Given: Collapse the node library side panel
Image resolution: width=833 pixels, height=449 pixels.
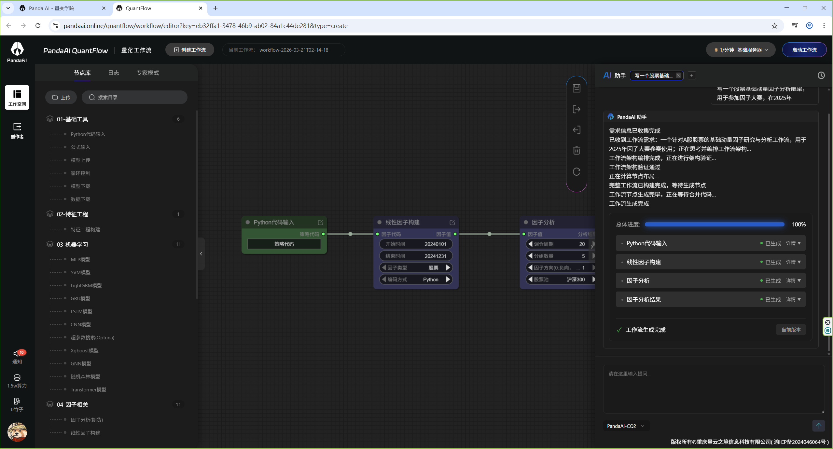Looking at the screenshot, I should click(201, 254).
